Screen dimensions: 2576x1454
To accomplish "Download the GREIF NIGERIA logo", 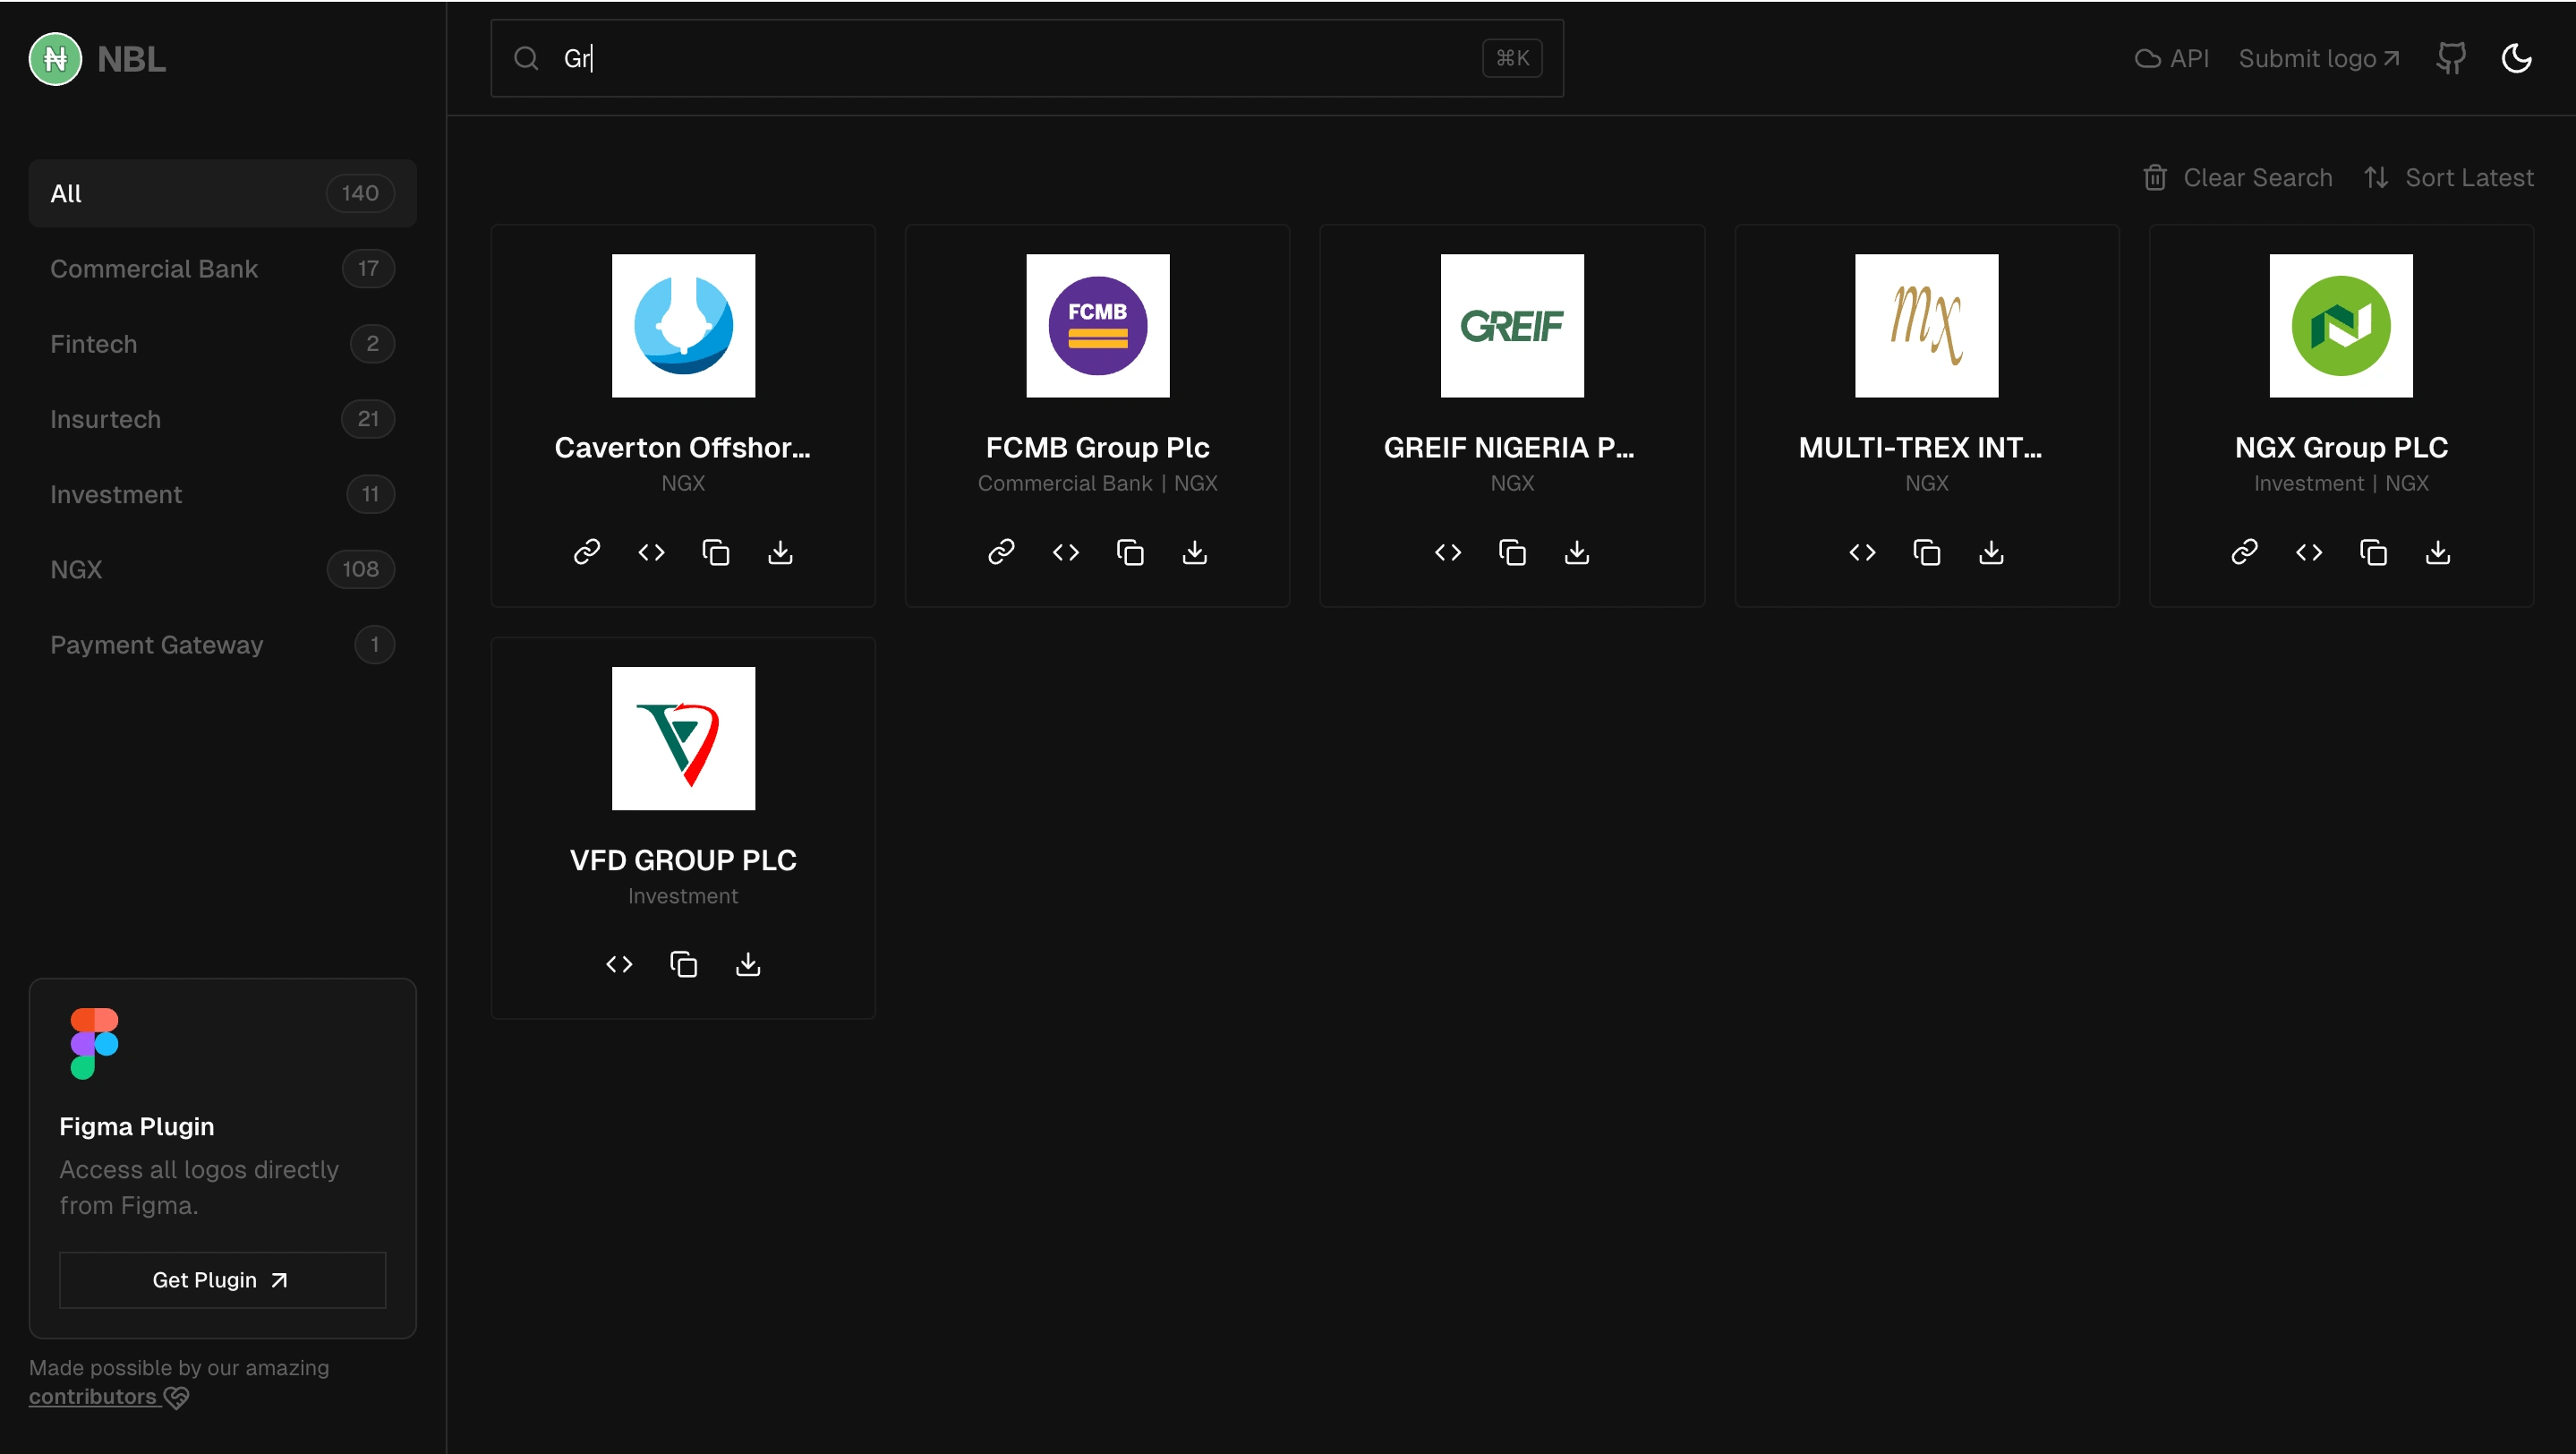I will (x=1577, y=552).
